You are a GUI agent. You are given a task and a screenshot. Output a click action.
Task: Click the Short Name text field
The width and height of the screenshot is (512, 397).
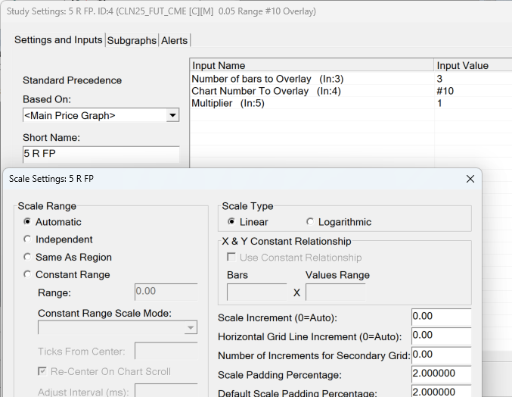[101, 153]
